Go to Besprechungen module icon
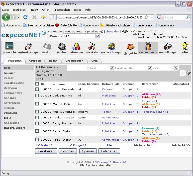The image size is (193, 176). (x=111, y=47)
